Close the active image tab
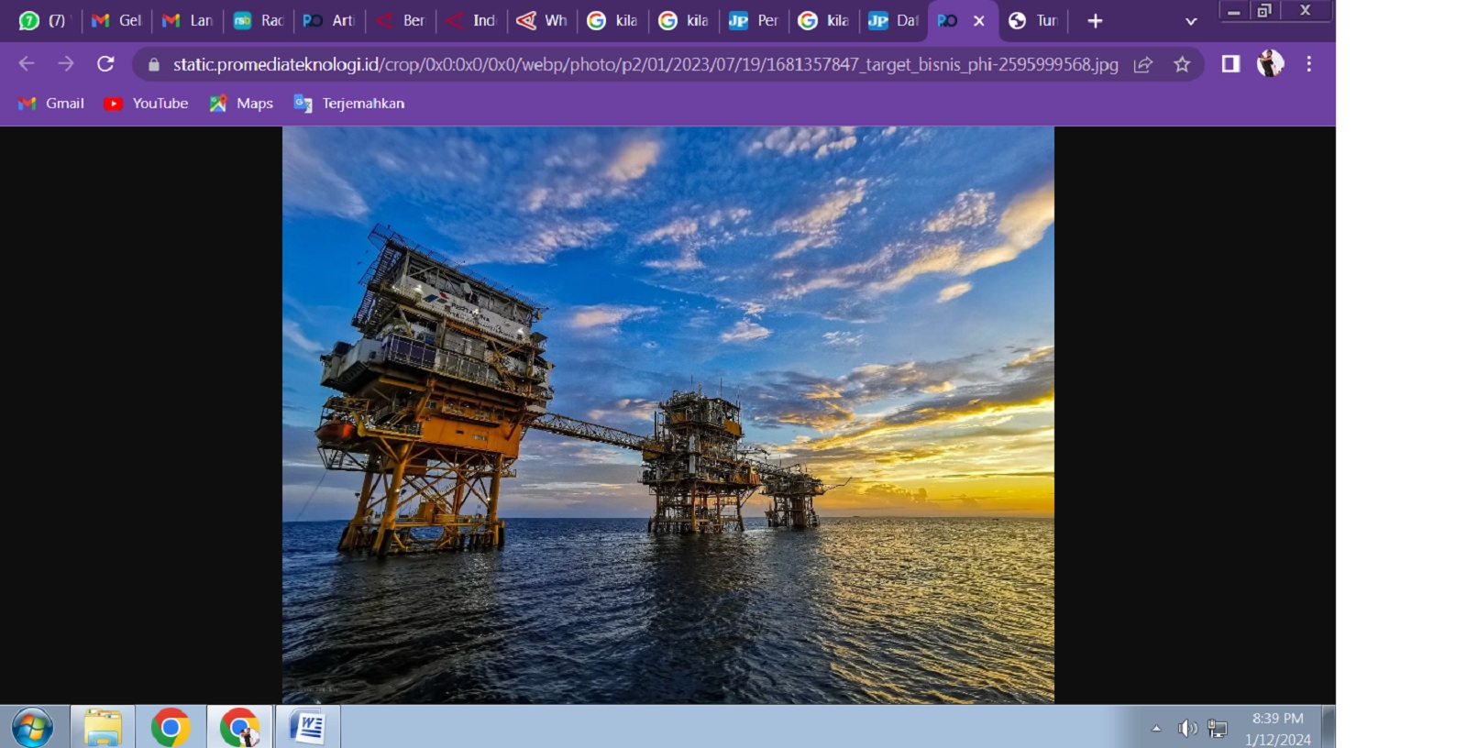 (x=979, y=20)
